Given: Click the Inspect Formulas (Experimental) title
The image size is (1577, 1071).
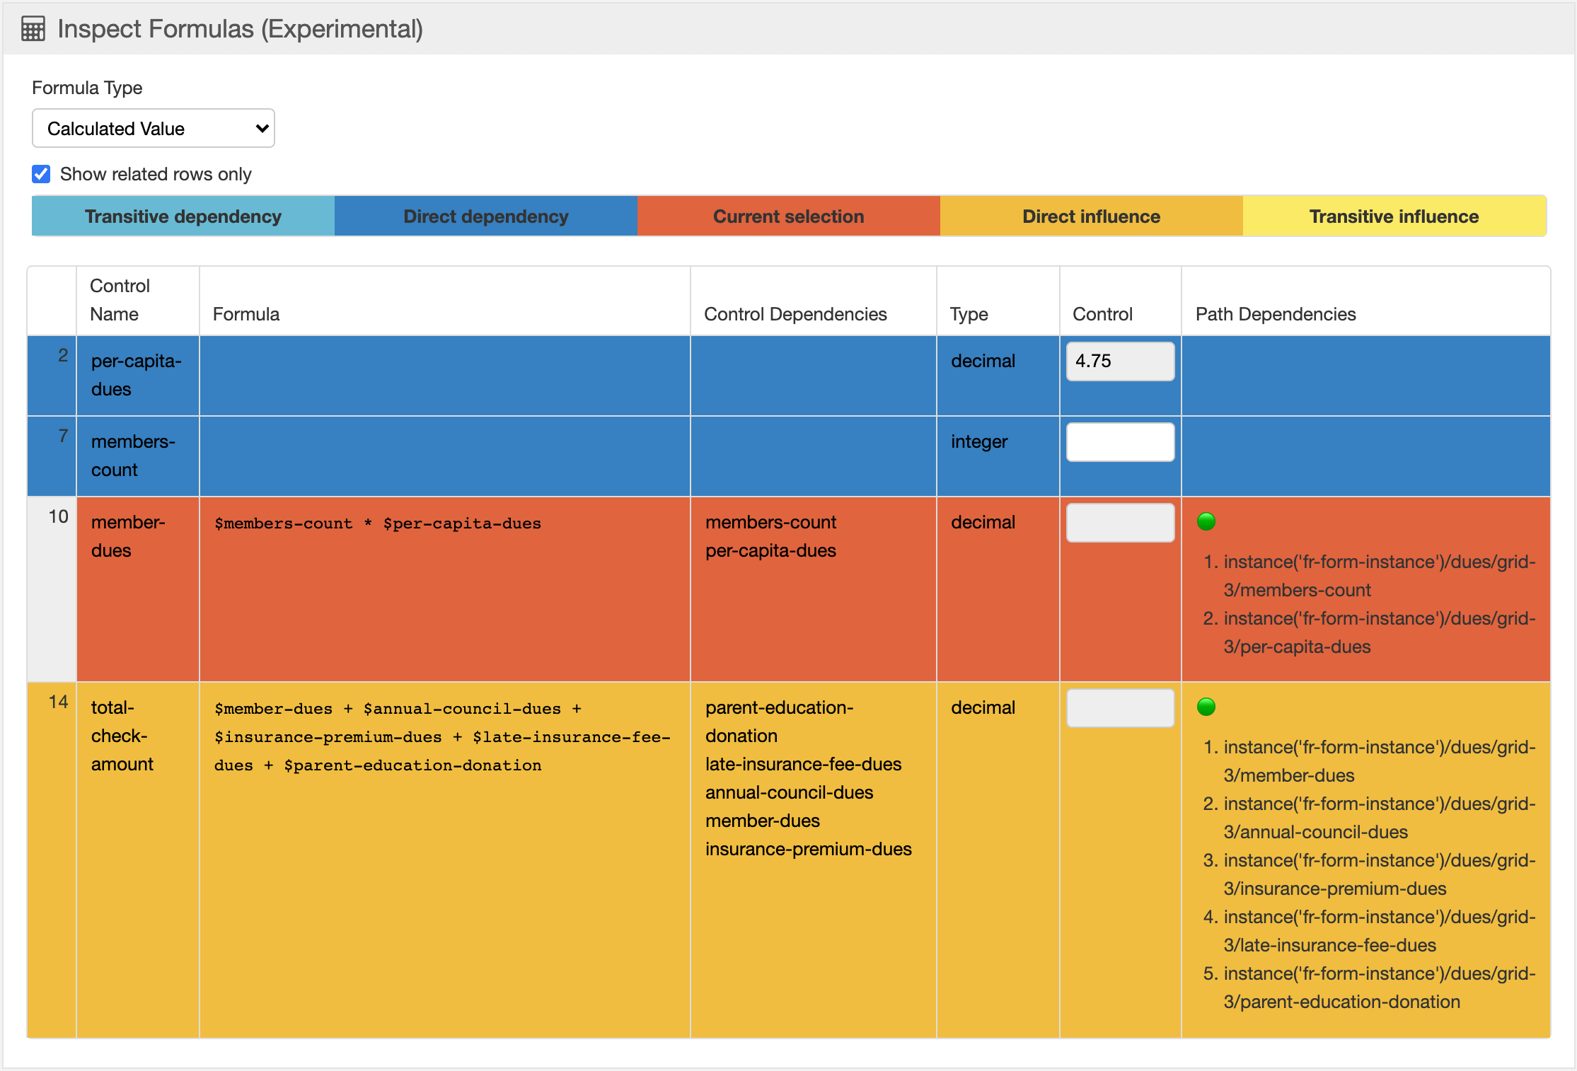Looking at the screenshot, I should [x=241, y=29].
